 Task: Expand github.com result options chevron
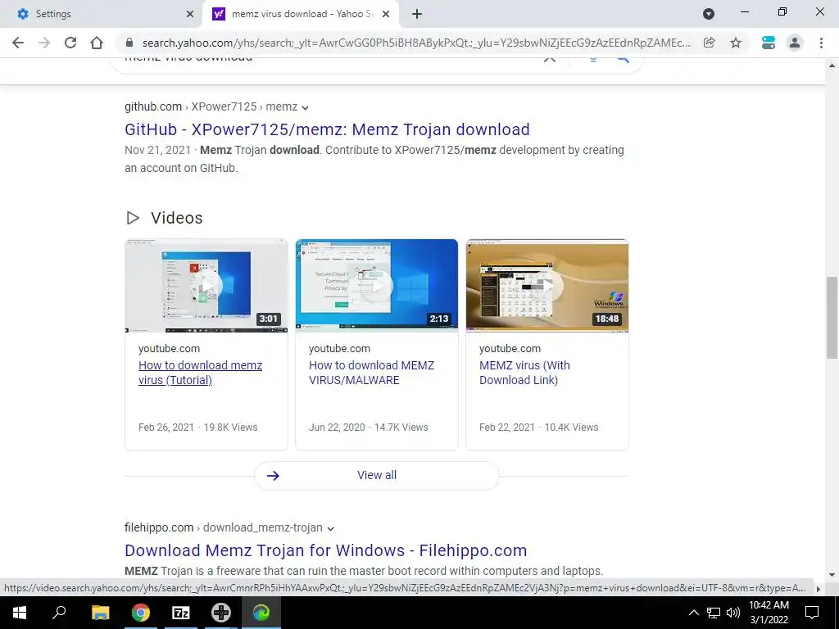tap(305, 107)
